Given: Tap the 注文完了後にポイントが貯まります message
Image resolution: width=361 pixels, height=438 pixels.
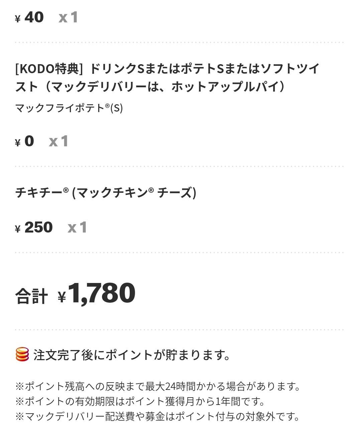Looking at the screenshot, I should (x=132, y=355).
